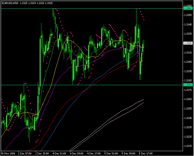This screenshot has height=156, width=194.
Task: Click the EURUSD,M30 chart title text
Action: click(10, 3)
